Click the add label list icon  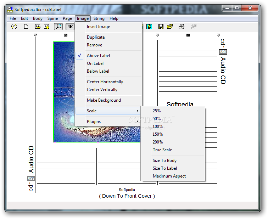(x=46, y=27)
